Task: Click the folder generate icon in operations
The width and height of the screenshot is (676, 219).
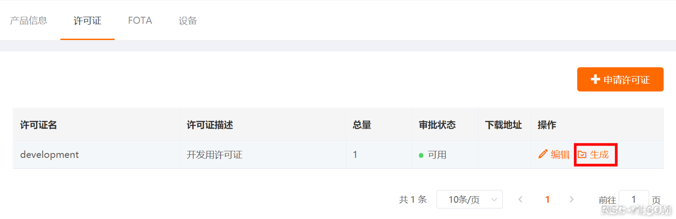Action: point(582,155)
